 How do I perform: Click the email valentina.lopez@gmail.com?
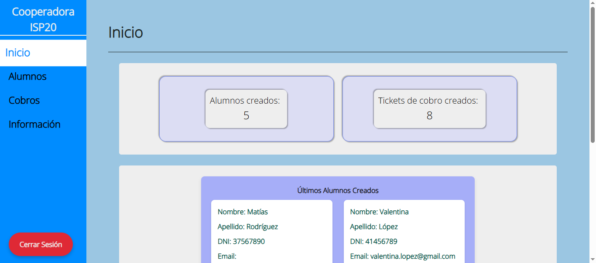413,256
